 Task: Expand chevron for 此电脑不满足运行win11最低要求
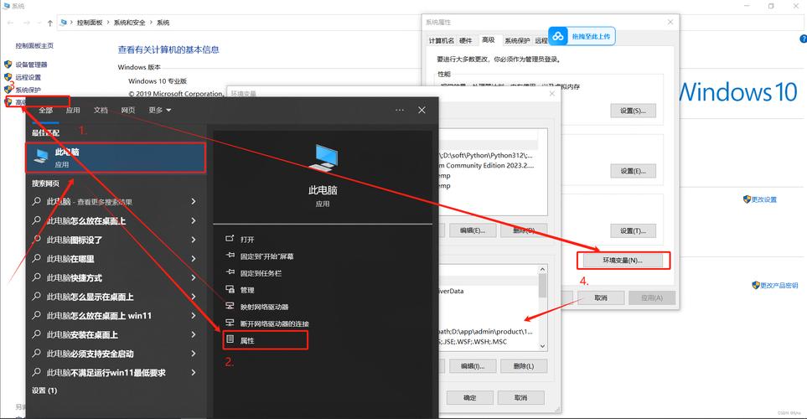(x=194, y=372)
